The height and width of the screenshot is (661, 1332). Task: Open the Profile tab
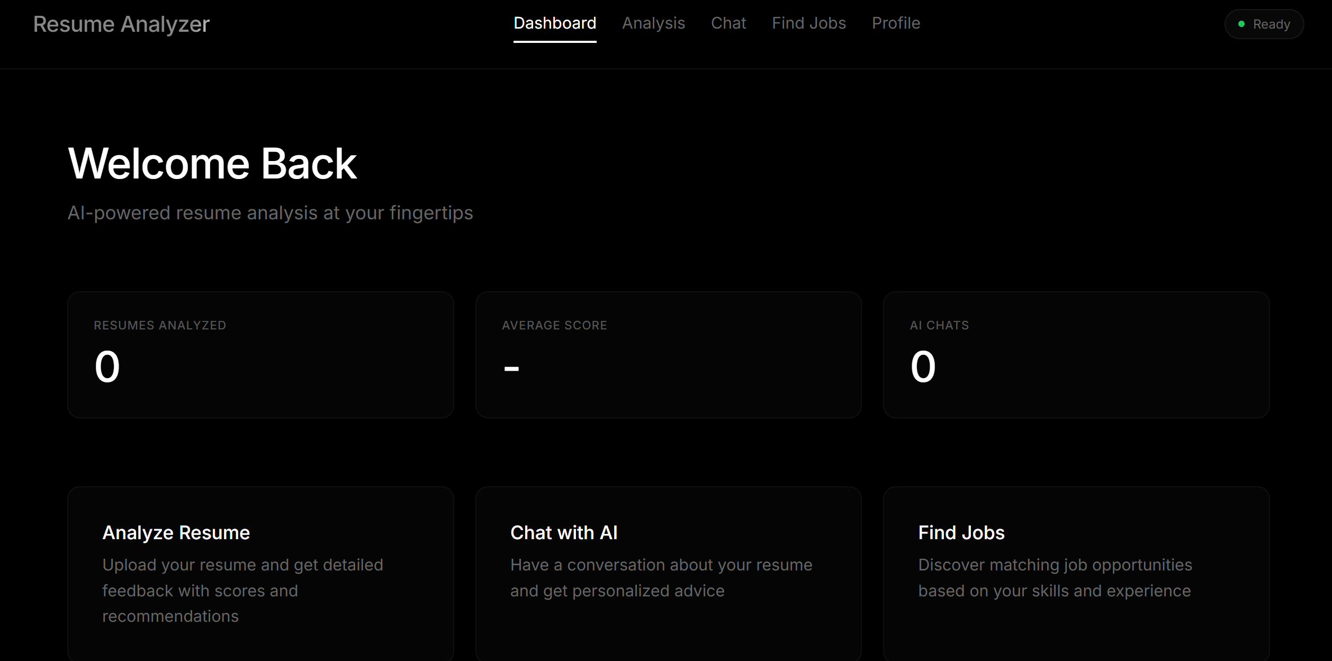896,23
